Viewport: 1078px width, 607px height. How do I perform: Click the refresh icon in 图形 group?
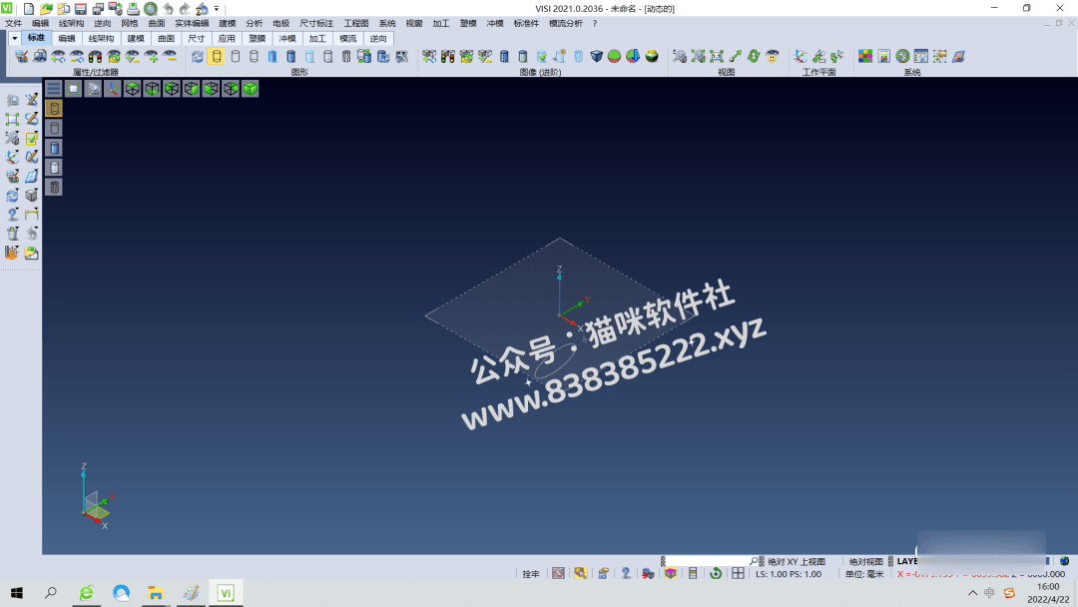coord(198,56)
